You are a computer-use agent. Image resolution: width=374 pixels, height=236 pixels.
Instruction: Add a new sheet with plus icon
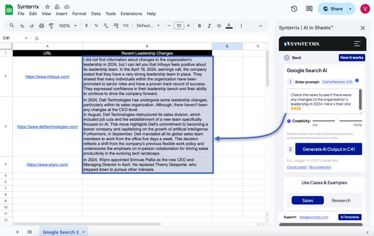coord(17,232)
